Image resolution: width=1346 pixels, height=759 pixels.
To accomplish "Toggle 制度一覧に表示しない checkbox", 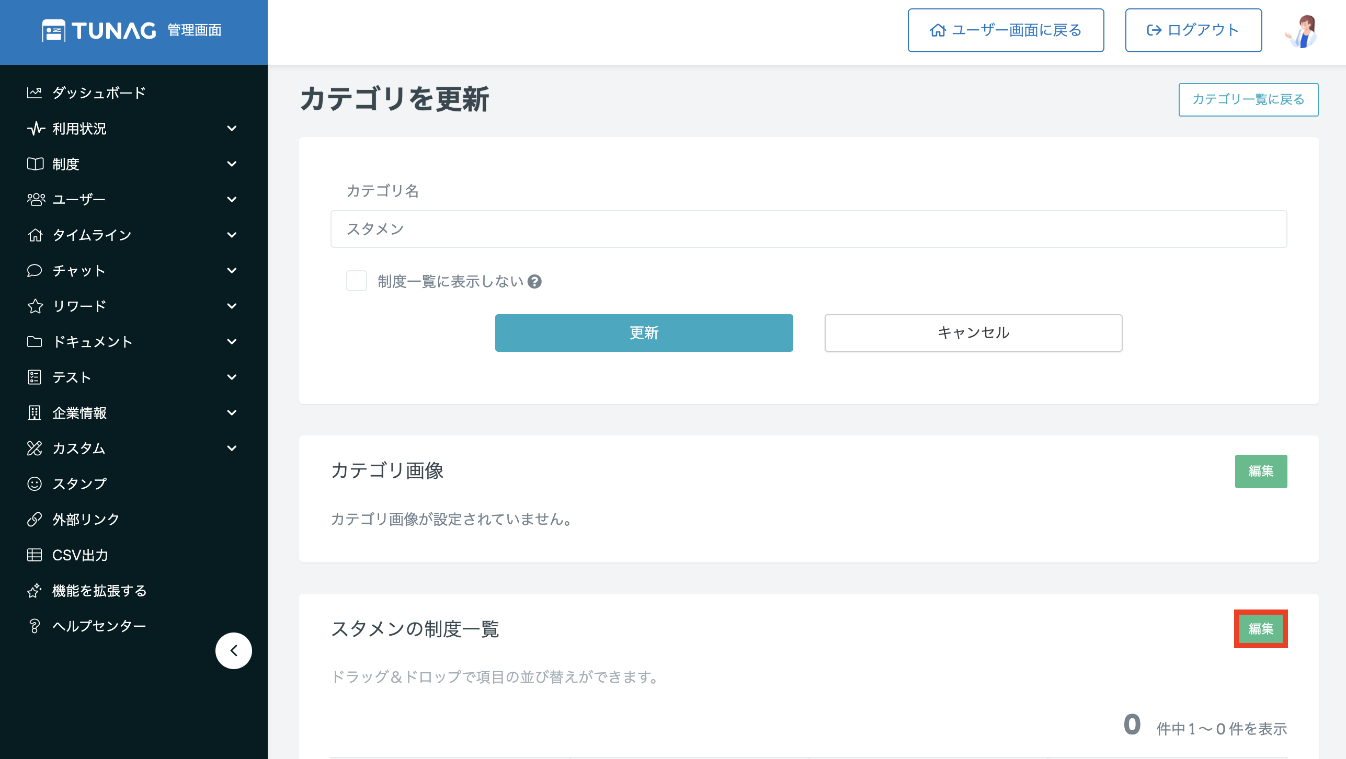I will tap(355, 281).
